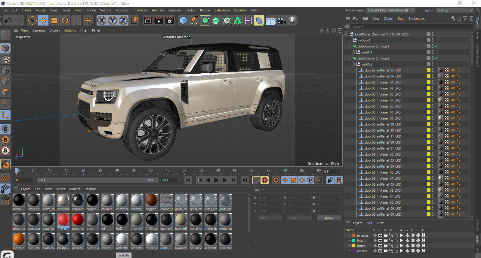Open the World coordinate dropdown
This screenshot has width=481, height=258.
pyautogui.click(x=270, y=218)
